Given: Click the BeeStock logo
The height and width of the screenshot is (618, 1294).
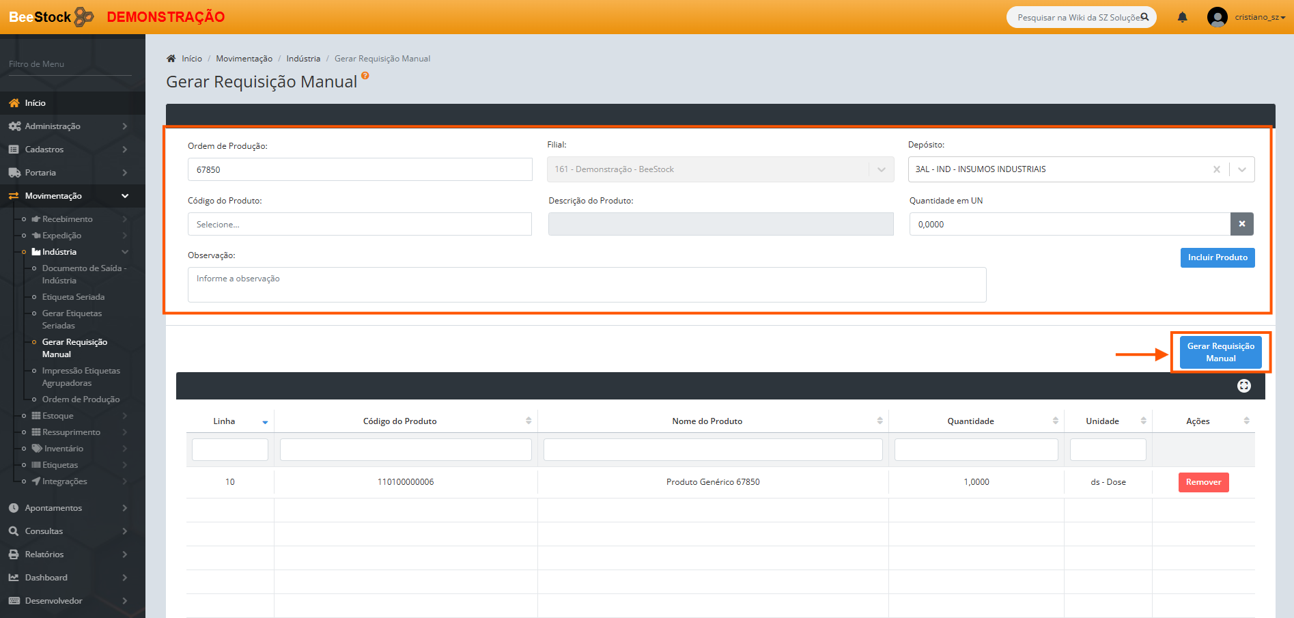Looking at the screenshot, I should point(51,17).
